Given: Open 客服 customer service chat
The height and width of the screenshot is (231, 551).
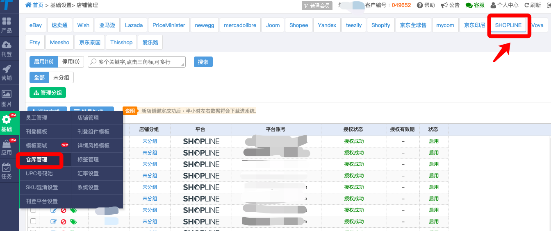Looking at the screenshot, I should click(475, 5).
